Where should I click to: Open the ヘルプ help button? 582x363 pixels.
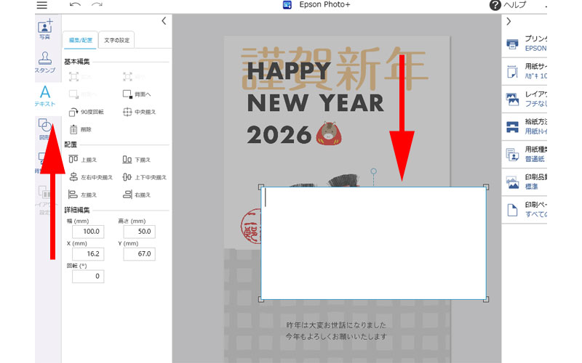[507, 5]
